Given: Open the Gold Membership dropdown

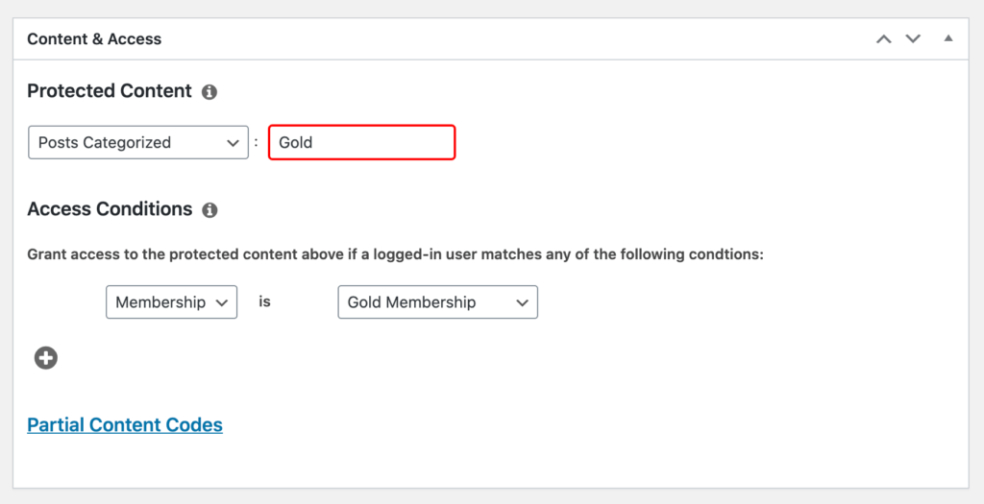Looking at the screenshot, I should pos(437,302).
